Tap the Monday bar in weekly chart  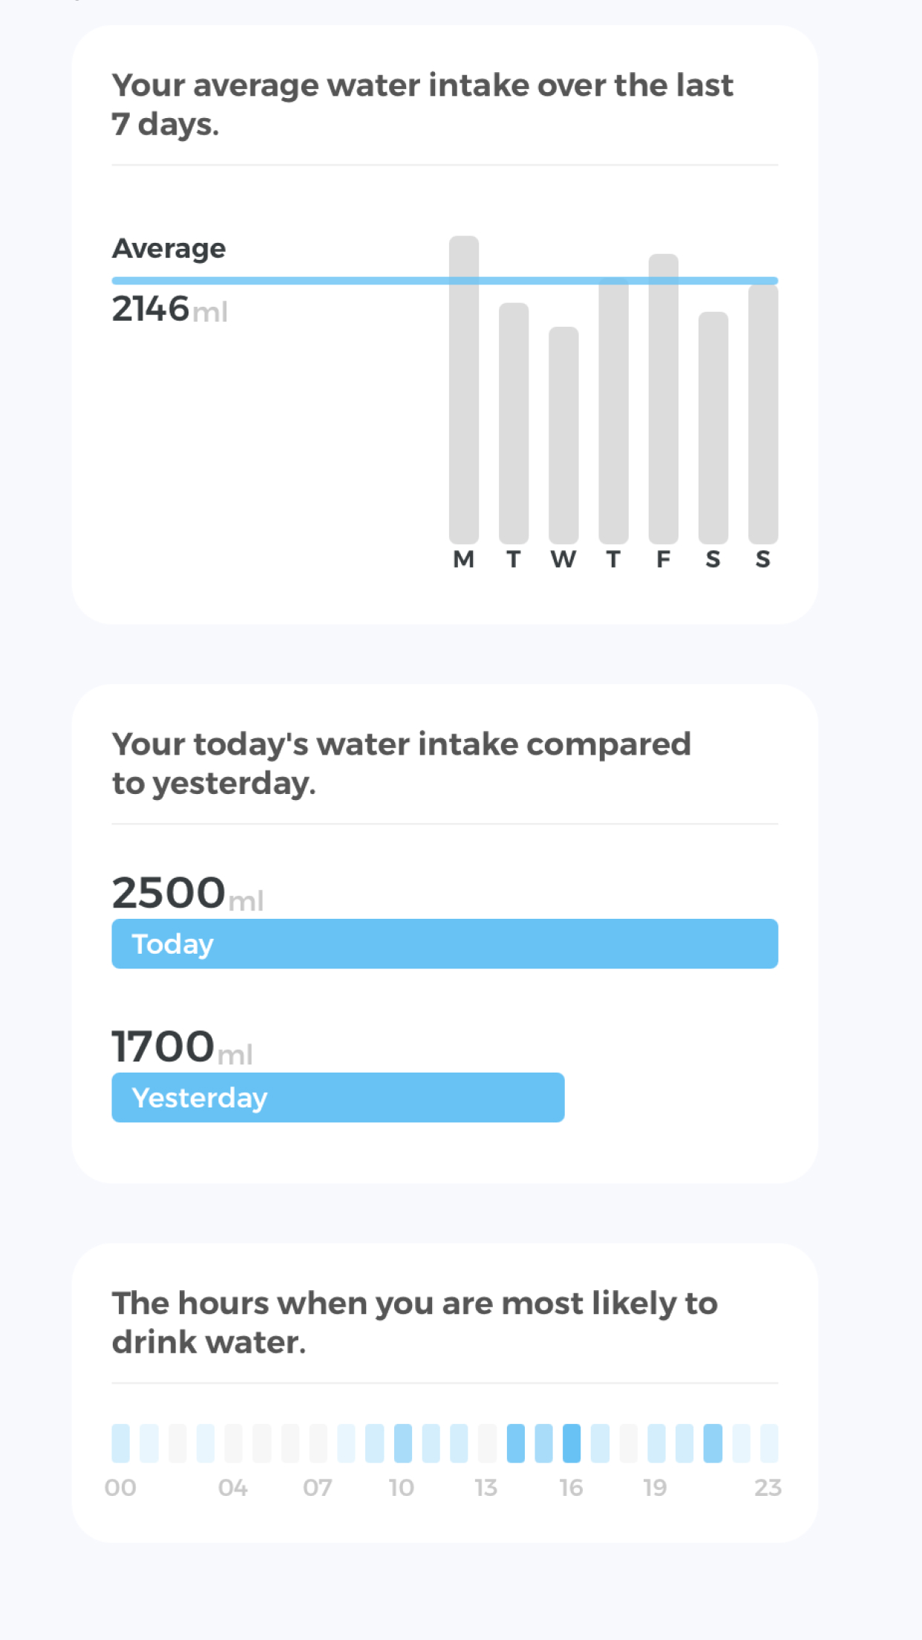click(x=464, y=390)
